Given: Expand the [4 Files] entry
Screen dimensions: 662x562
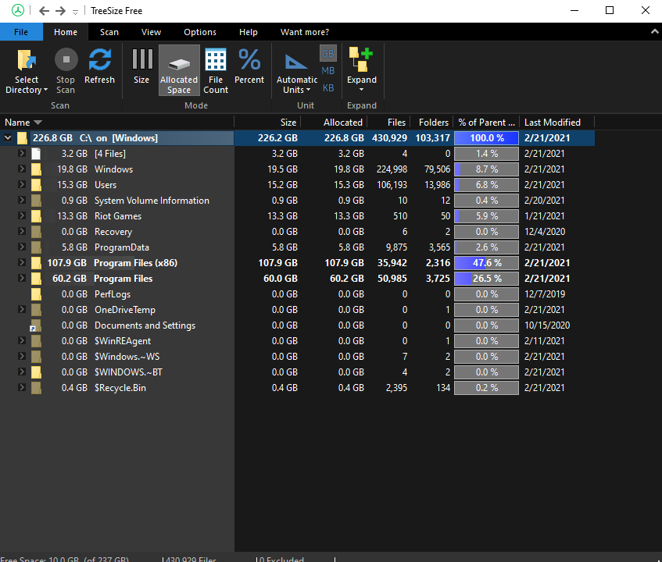Looking at the screenshot, I should [22, 153].
